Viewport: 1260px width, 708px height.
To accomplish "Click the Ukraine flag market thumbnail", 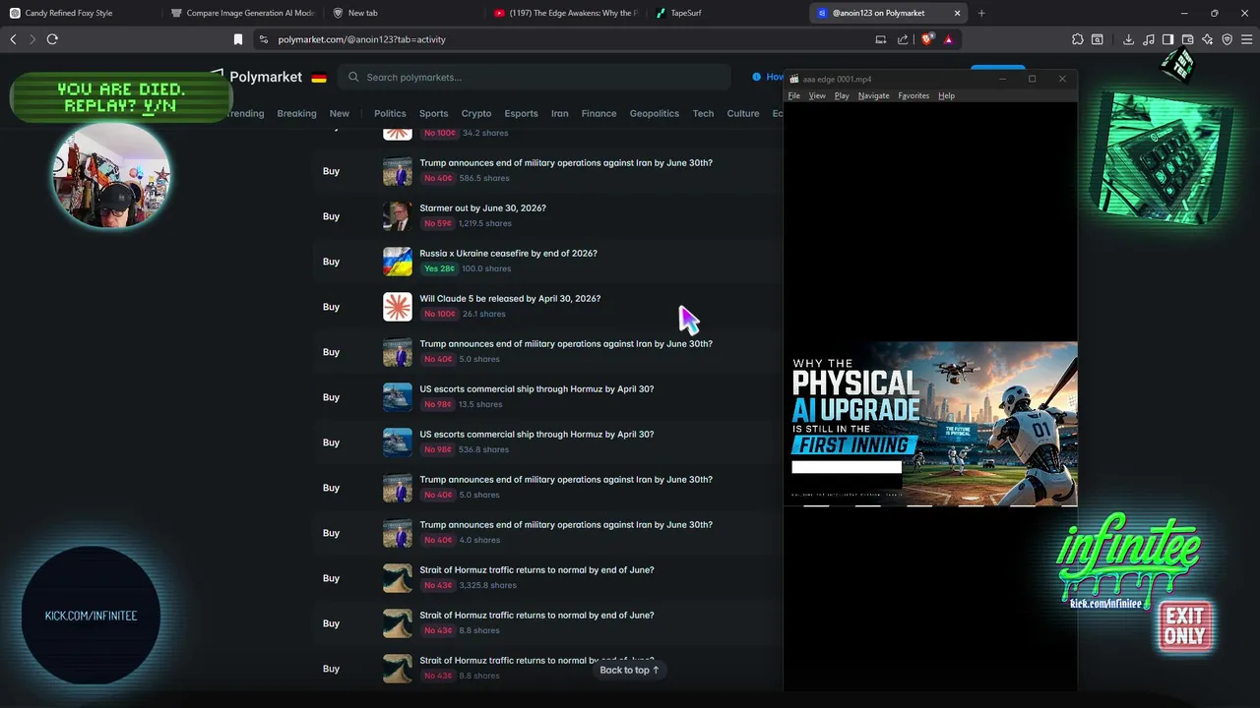I will pos(398,262).
